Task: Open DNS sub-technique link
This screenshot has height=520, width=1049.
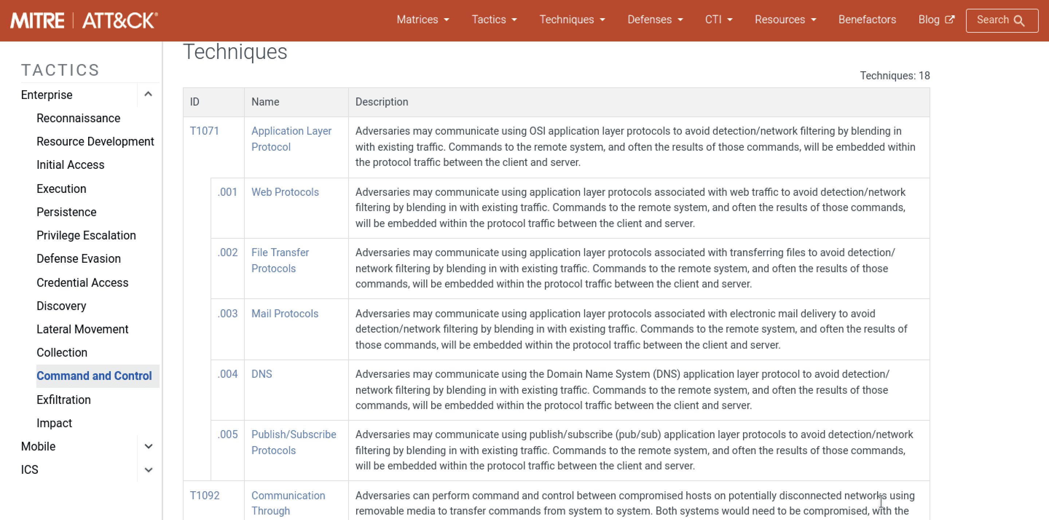Action: 262,373
